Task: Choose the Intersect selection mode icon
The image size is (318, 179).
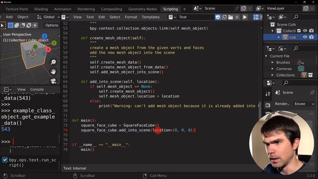Action: [35, 25]
